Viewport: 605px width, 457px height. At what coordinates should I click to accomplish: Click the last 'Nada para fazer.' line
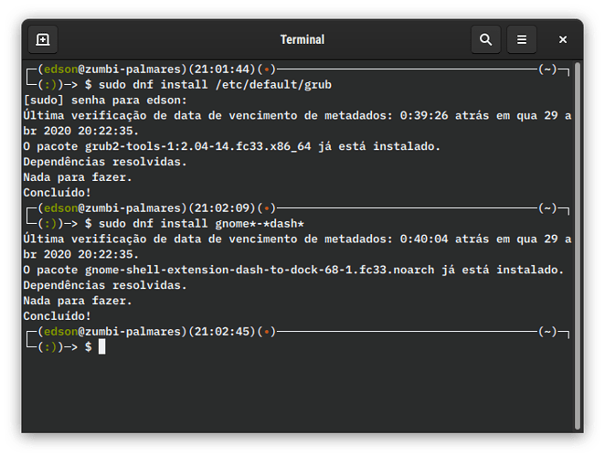coord(78,301)
